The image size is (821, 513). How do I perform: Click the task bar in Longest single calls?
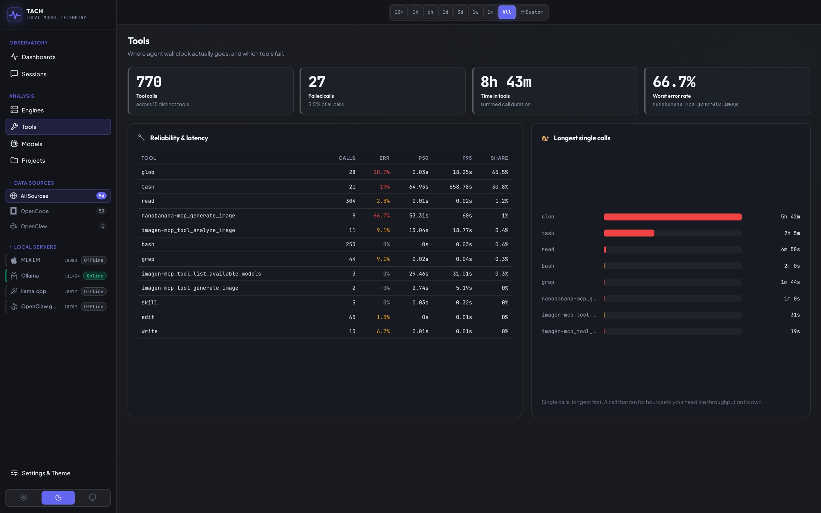click(x=629, y=233)
